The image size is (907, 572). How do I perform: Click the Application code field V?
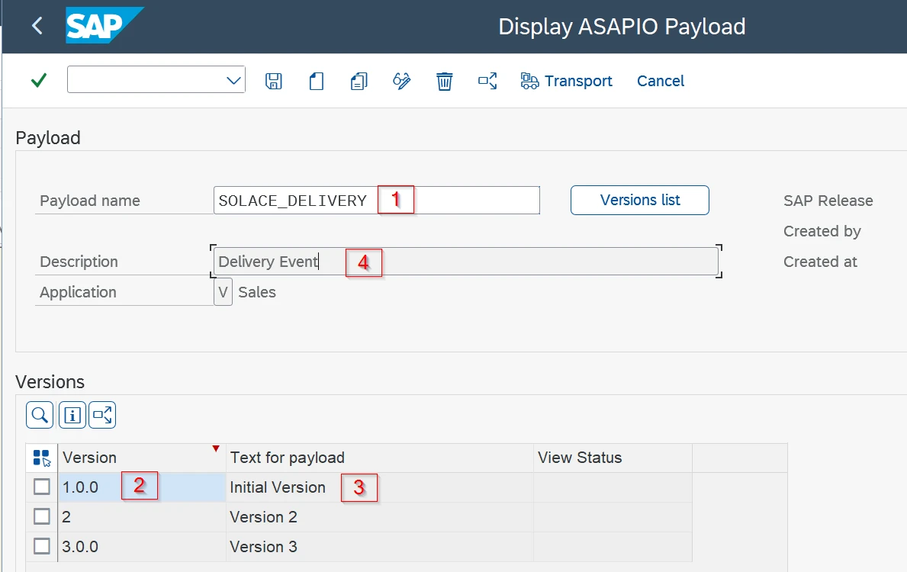(223, 292)
